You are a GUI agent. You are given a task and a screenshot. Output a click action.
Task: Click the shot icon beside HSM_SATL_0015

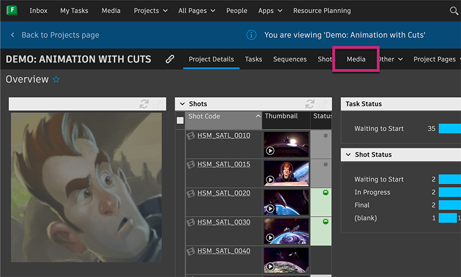click(x=191, y=165)
